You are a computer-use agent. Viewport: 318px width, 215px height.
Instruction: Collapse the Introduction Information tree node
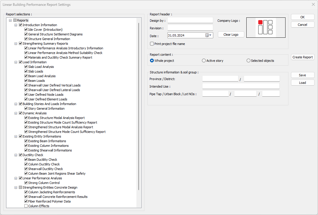coord(16,25)
